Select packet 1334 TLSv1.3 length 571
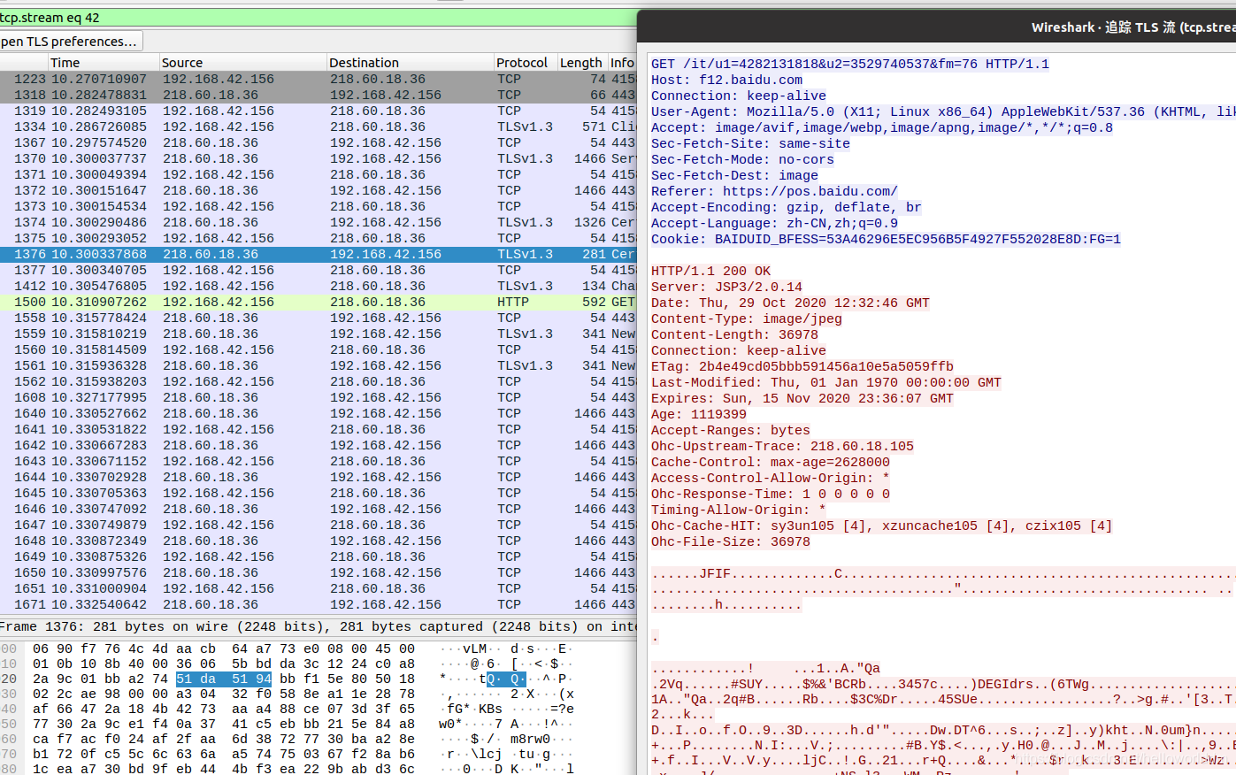 (319, 127)
